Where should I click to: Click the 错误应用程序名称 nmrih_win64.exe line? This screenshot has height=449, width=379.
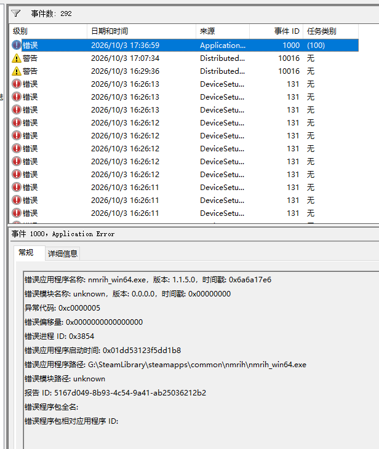148,279
